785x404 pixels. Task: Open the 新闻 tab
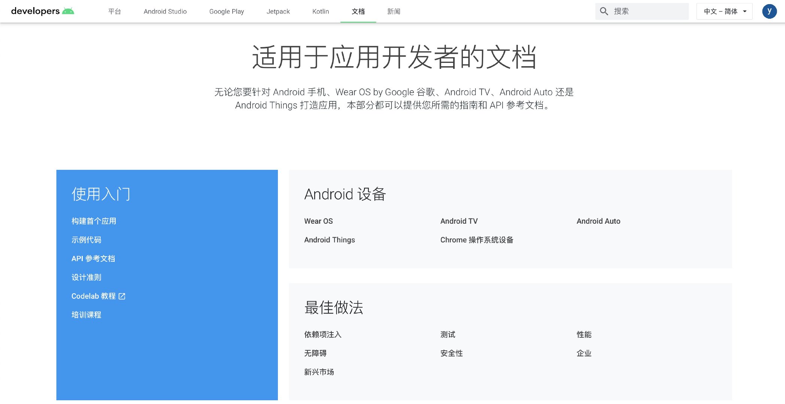(394, 12)
